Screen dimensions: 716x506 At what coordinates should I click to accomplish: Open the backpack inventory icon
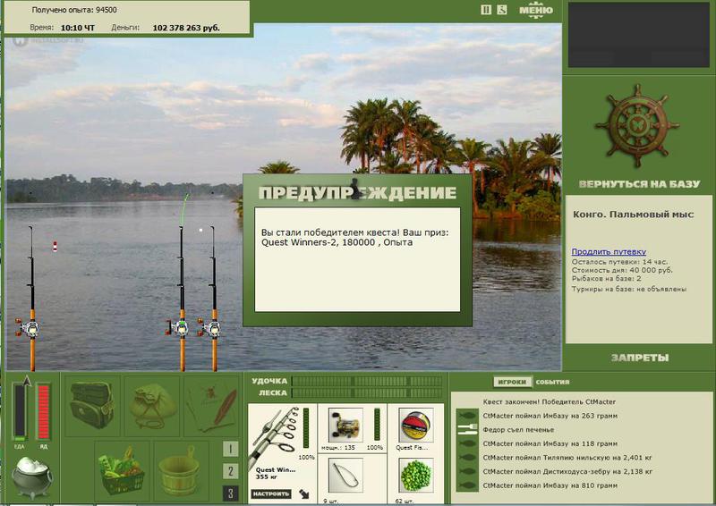(x=93, y=406)
